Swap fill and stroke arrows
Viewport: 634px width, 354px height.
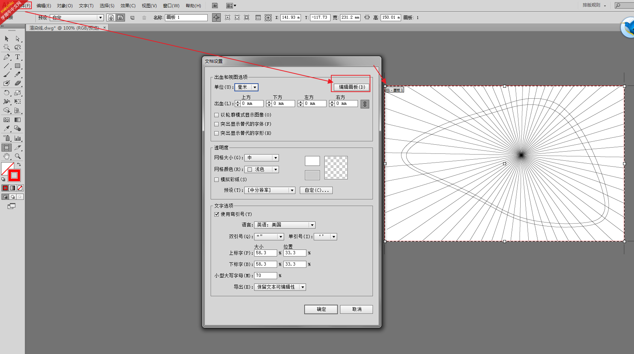click(x=19, y=165)
